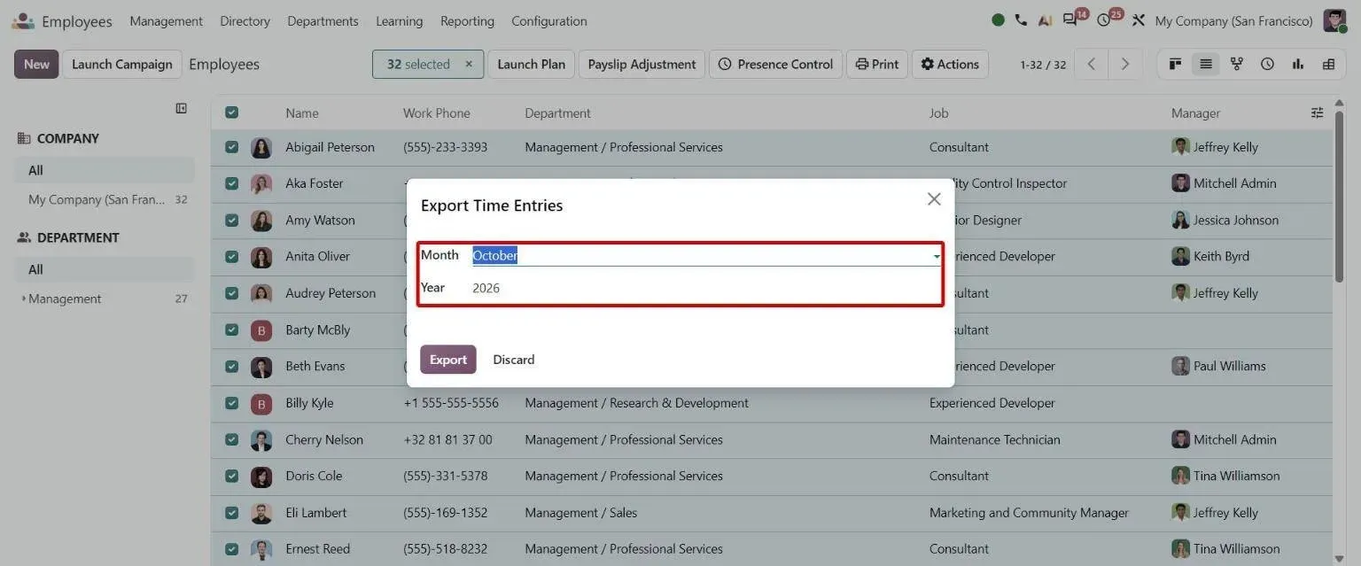1361x566 pixels.
Task: Collapse the sidebar filter panel
Action: [181, 108]
